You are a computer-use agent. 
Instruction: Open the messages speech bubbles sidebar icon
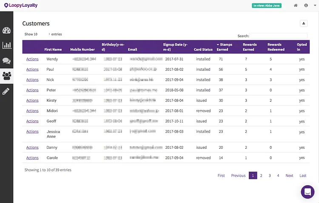tap(6, 61)
